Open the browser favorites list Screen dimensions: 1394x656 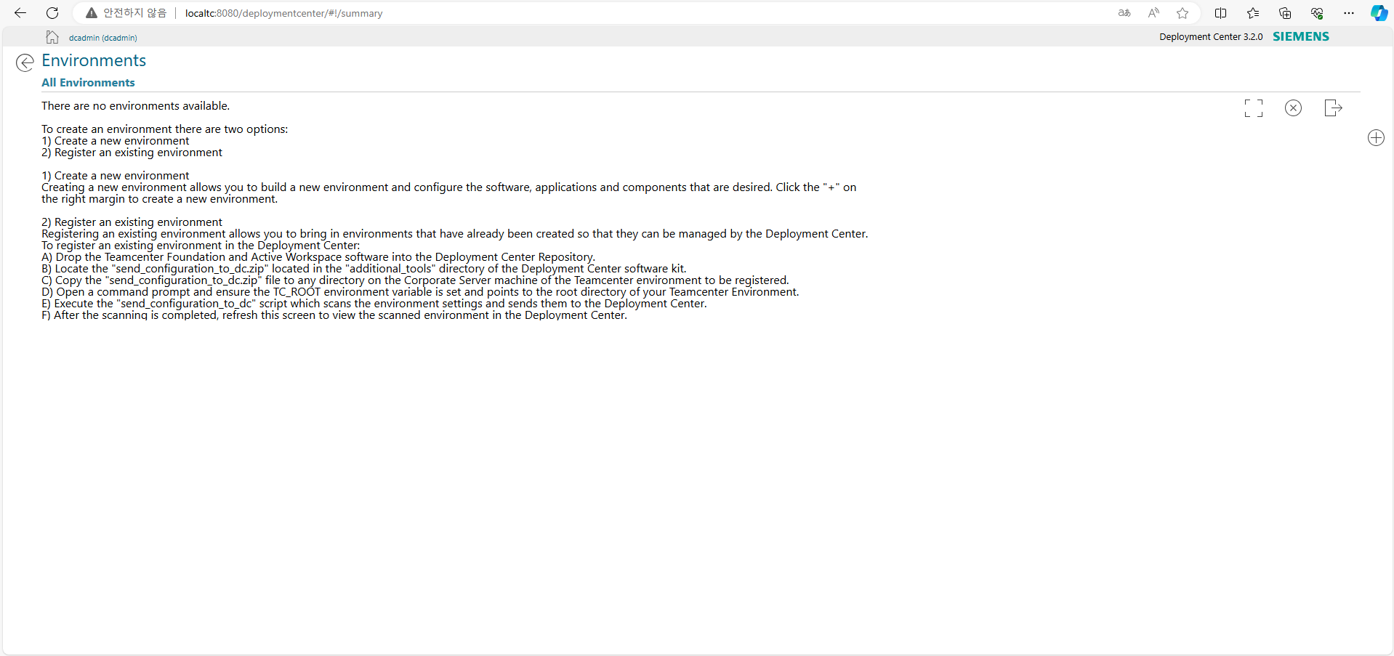pyautogui.click(x=1253, y=13)
